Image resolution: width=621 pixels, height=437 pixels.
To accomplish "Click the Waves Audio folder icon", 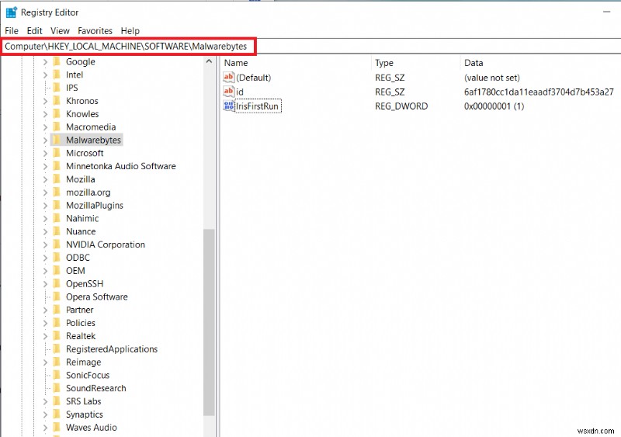I will [57, 428].
